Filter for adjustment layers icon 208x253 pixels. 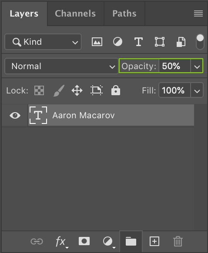pos(117,42)
